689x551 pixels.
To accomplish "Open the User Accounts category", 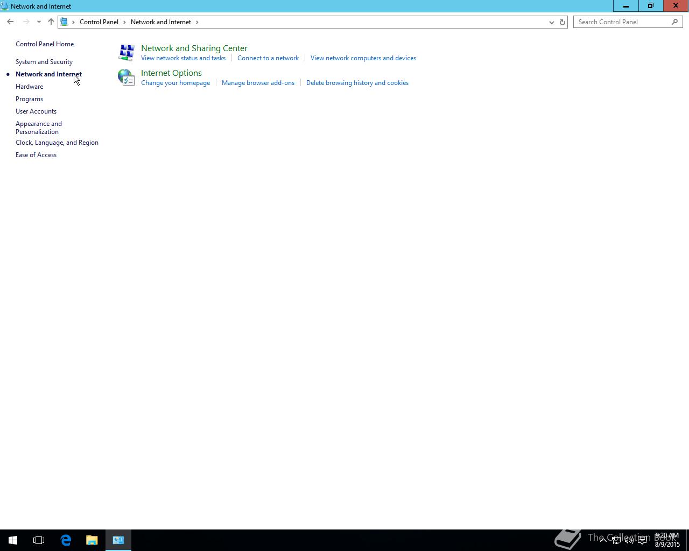I will point(36,111).
